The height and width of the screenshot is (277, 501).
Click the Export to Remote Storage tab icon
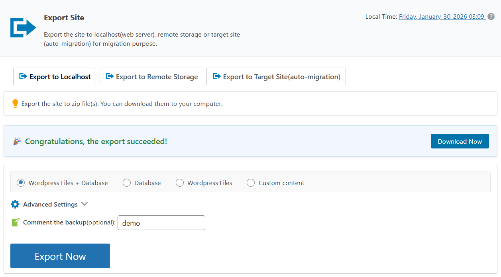point(110,76)
